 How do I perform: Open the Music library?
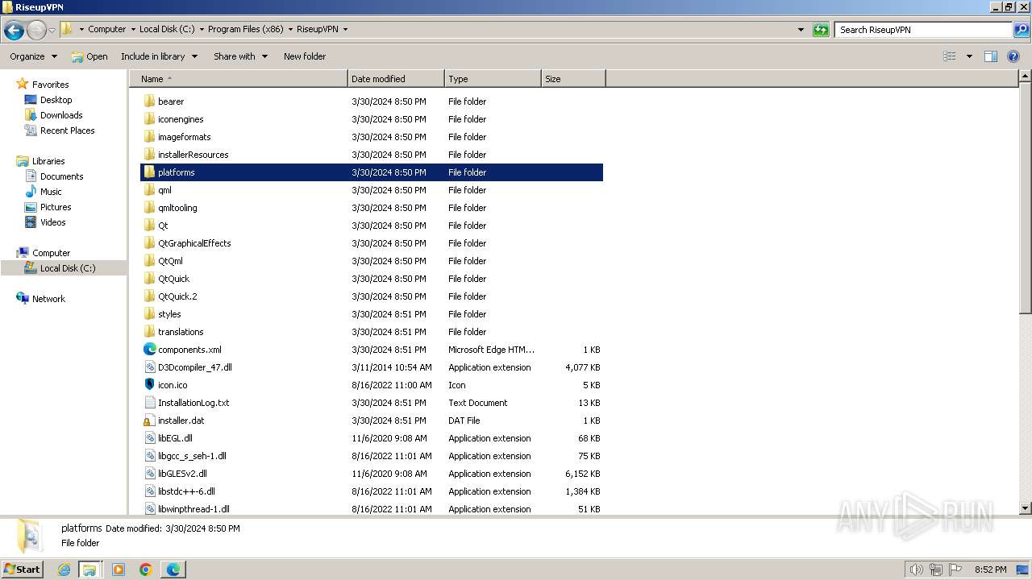pyautogui.click(x=51, y=192)
